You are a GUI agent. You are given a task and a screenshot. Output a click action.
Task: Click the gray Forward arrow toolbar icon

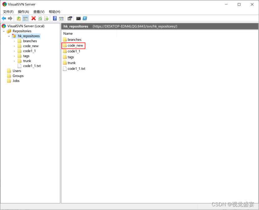[x=10, y=18]
